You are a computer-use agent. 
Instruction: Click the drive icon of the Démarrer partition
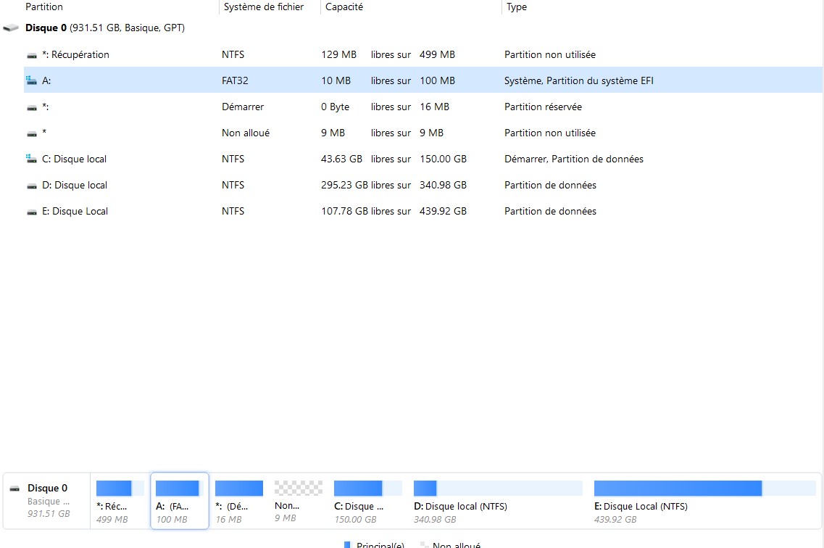click(32, 108)
